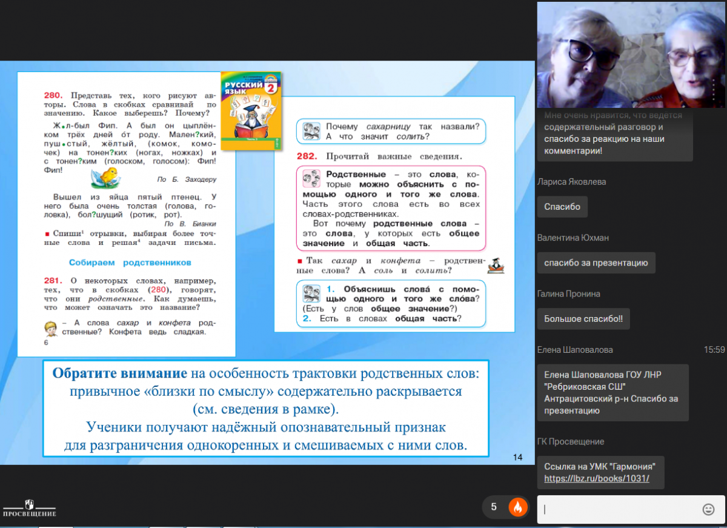
Task: Click the children icon next to 'Почему сахарницу'
Action: click(x=312, y=131)
